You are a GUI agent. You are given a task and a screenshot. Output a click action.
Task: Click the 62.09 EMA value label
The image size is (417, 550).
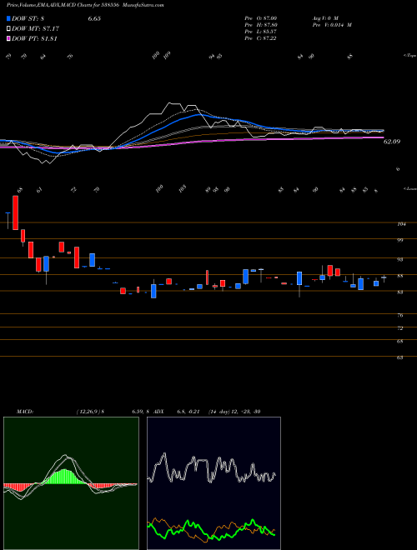[392, 142]
